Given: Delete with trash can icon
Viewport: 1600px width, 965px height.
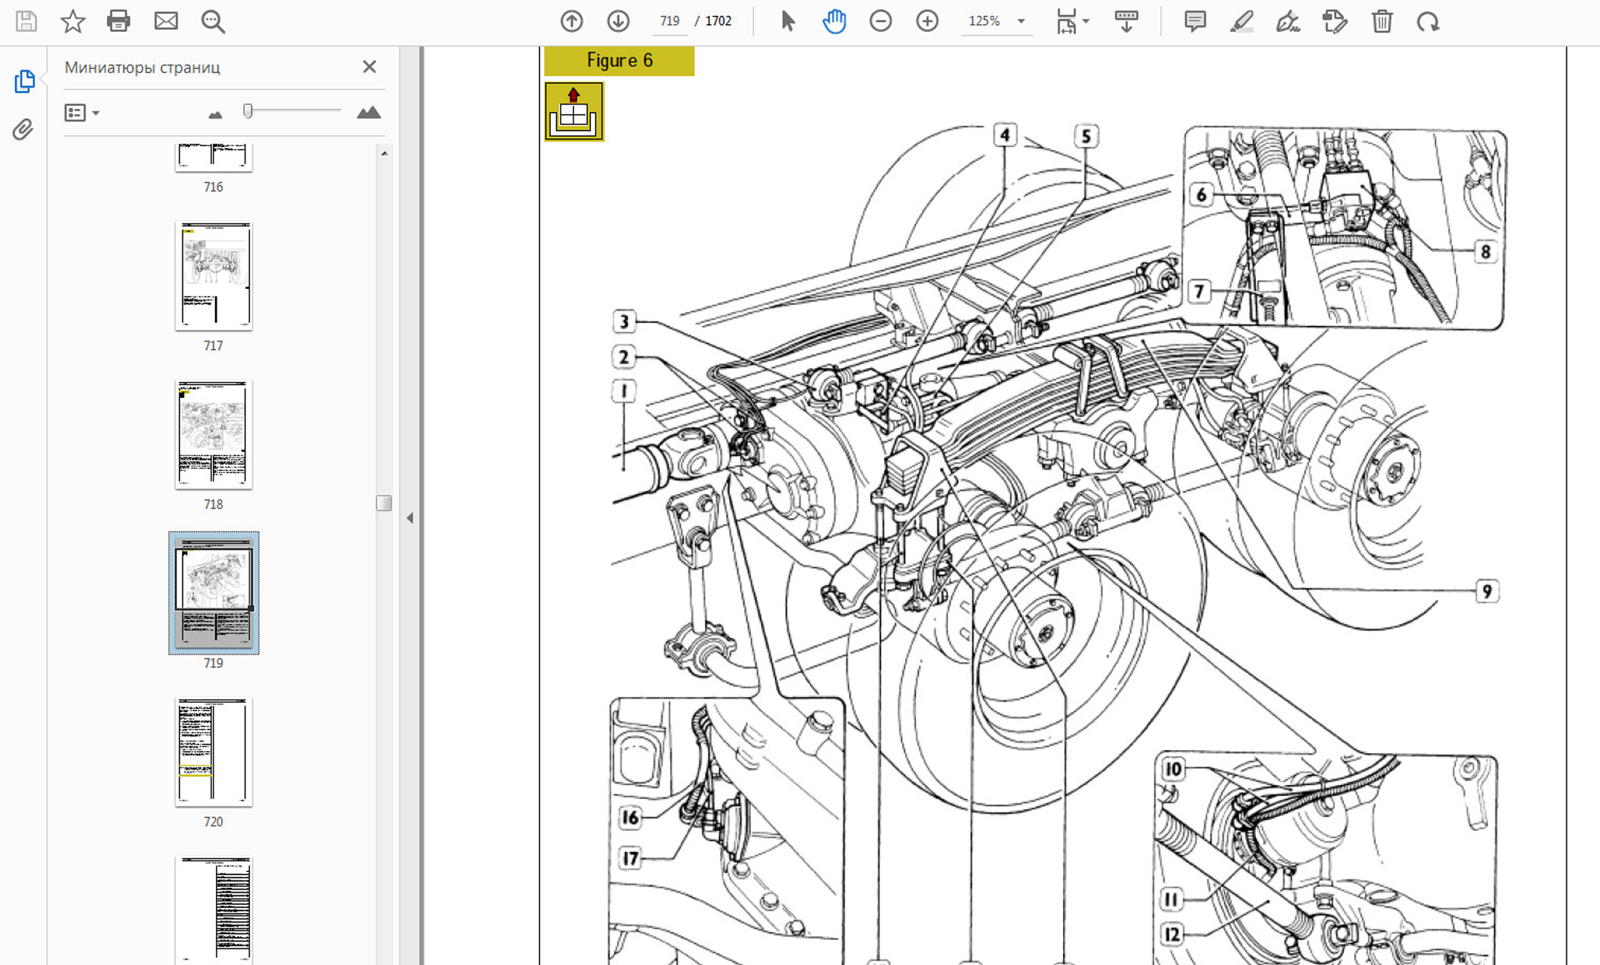Looking at the screenshot, I should pyautogui.click(x=1382, y=21).
